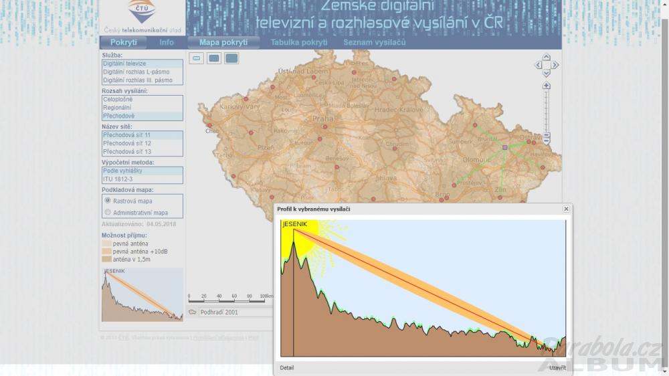Switch to the Mapa pokrytí tab

[x=223, y=42]
